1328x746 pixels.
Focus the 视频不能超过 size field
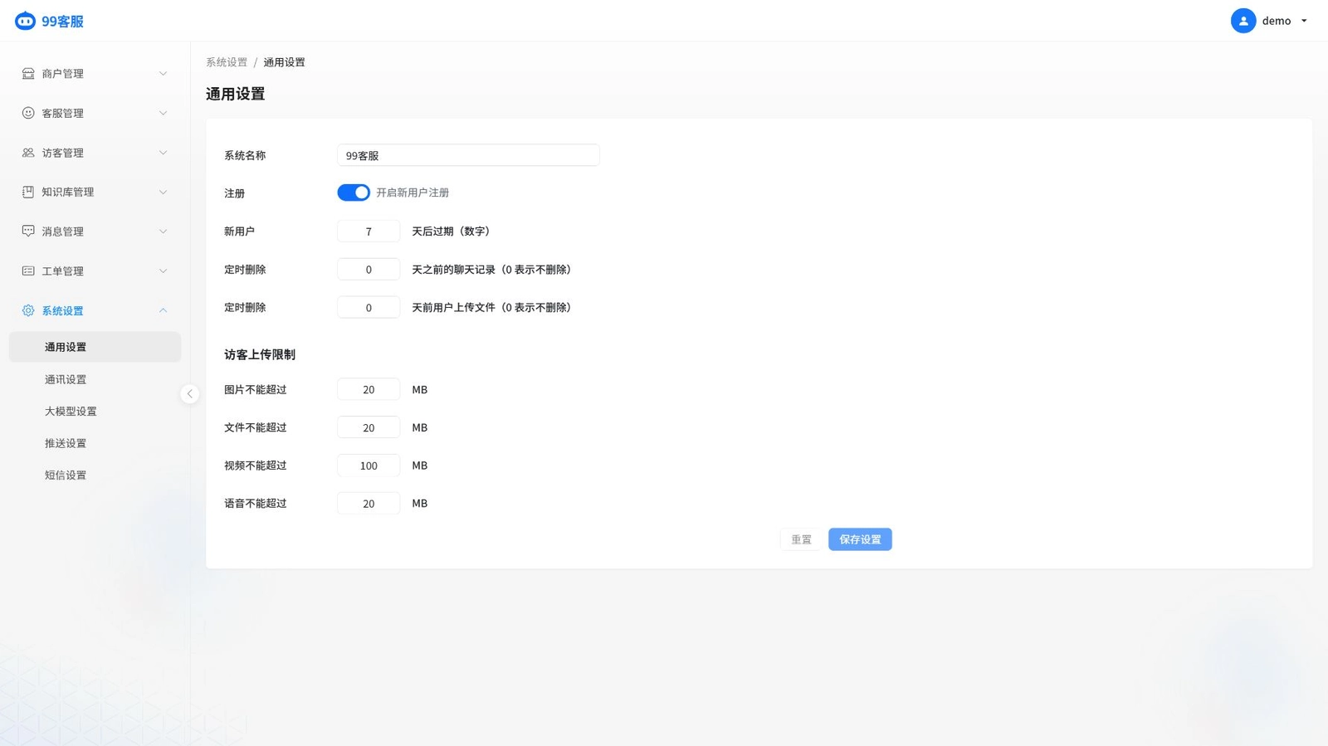[x=369, y=466]
